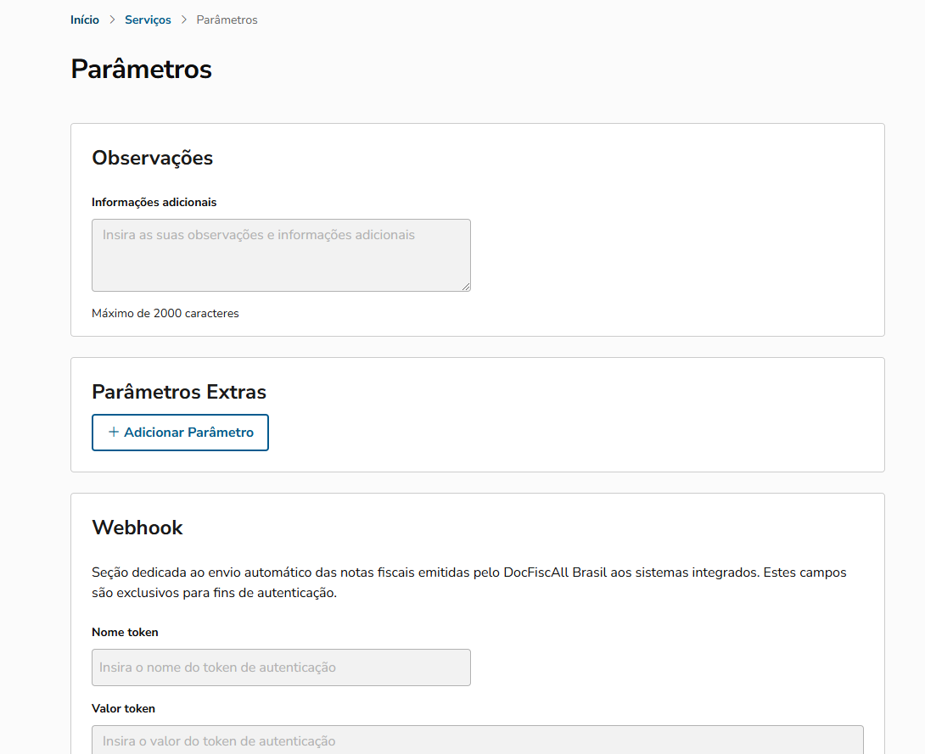Click the Informações adicionais field label
The width and height of the screenshot is (925, 754).
[154, 203]
